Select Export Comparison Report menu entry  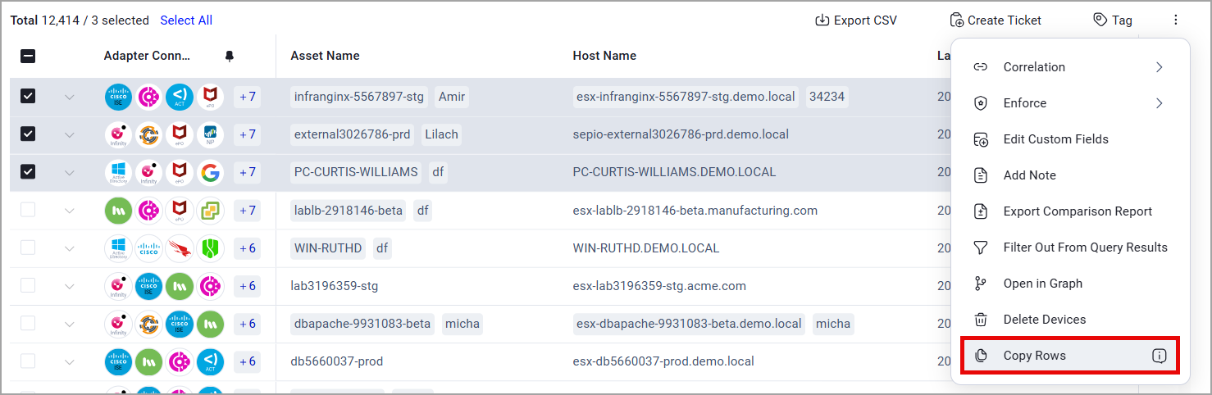[x=1070, y=211]
